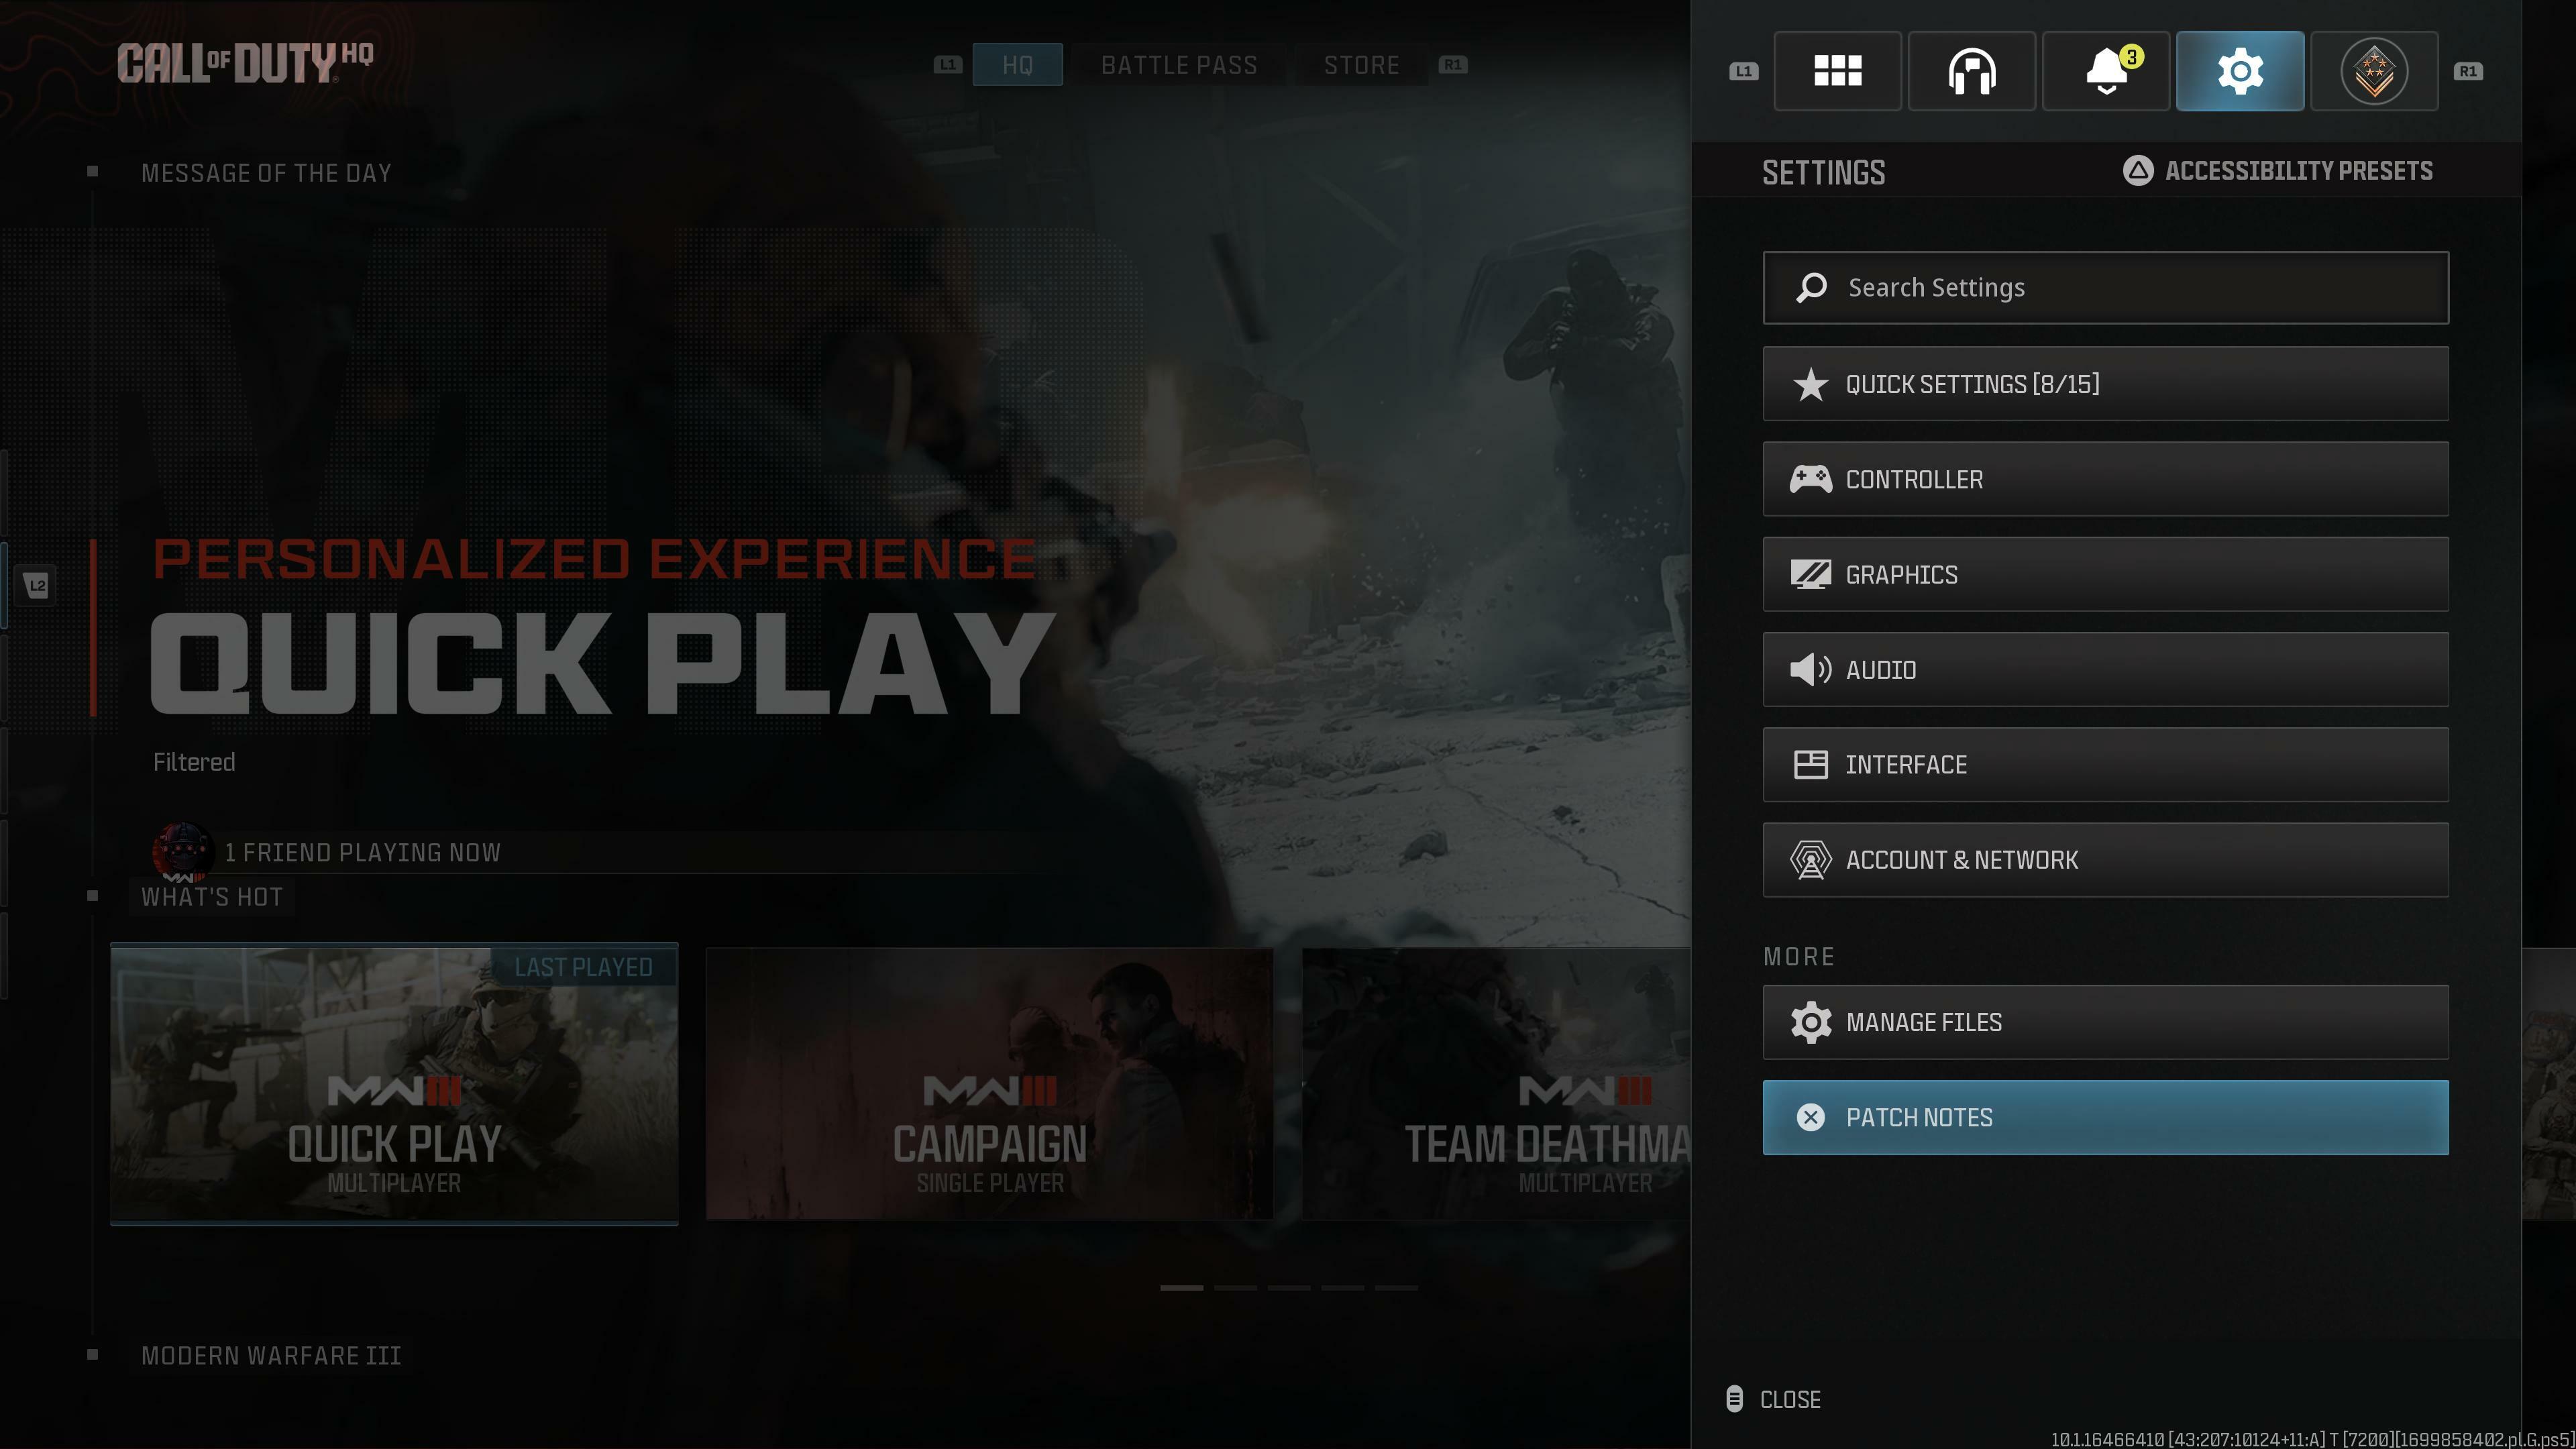Click the star icon in Quick Settings
This screenshot has width=2576, height=1449.
[1810, 384]
